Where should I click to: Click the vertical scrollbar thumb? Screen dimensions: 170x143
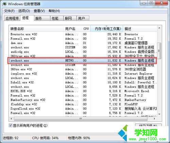pos(159,51)
